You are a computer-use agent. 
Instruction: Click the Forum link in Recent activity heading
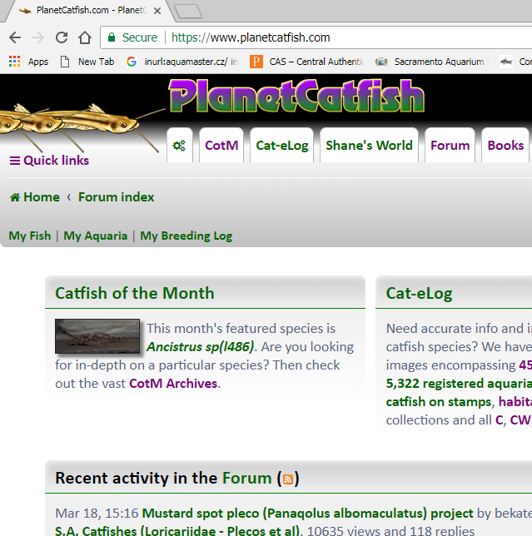(x=247, y=479)
